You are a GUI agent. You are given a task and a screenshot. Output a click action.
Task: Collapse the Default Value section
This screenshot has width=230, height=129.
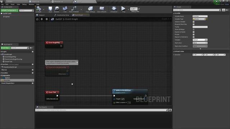click(x=174, y=52)
